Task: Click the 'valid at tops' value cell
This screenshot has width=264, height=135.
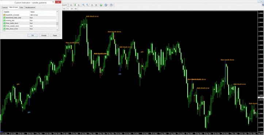Action: pyautogui.click(x=43, y=15)
